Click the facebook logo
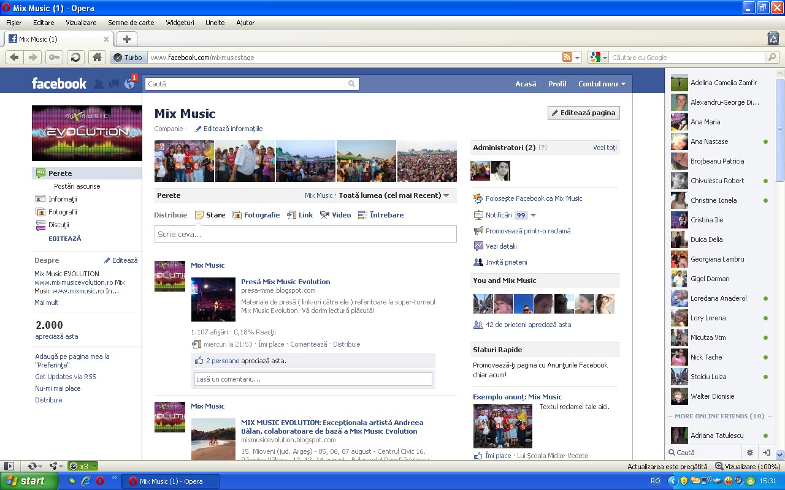This screenshot has width=785, height=490. [x=59, y=83]
